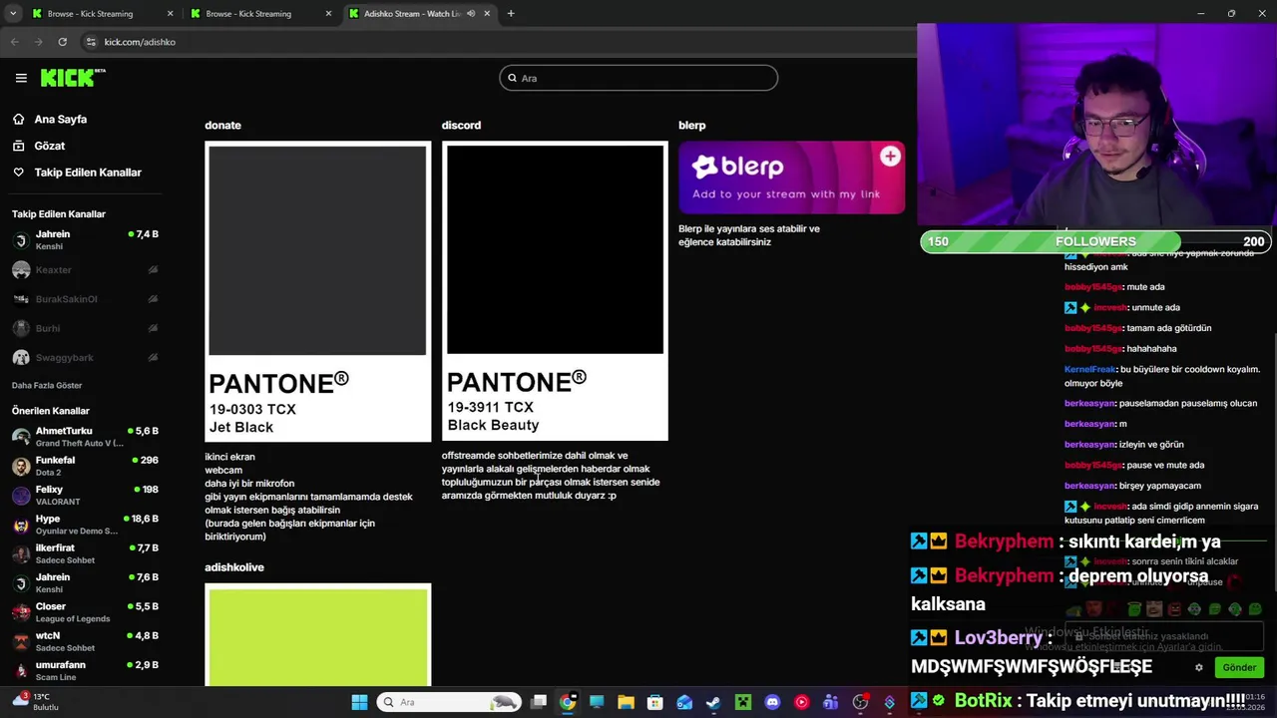Image resolution: width=1277 pixels, height=718 pixels.
Task: Open the umurfanann Scam Line channel
Action: coord(85,670)
